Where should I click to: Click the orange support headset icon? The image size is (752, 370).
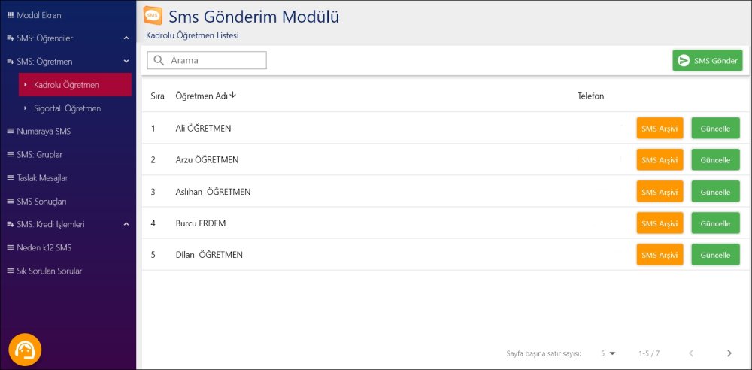click(x=25, y=350)
